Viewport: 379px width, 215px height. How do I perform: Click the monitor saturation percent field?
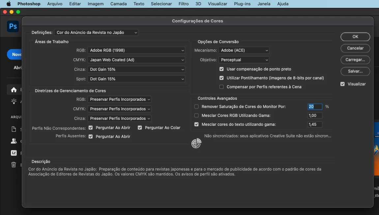click(315, 107)
